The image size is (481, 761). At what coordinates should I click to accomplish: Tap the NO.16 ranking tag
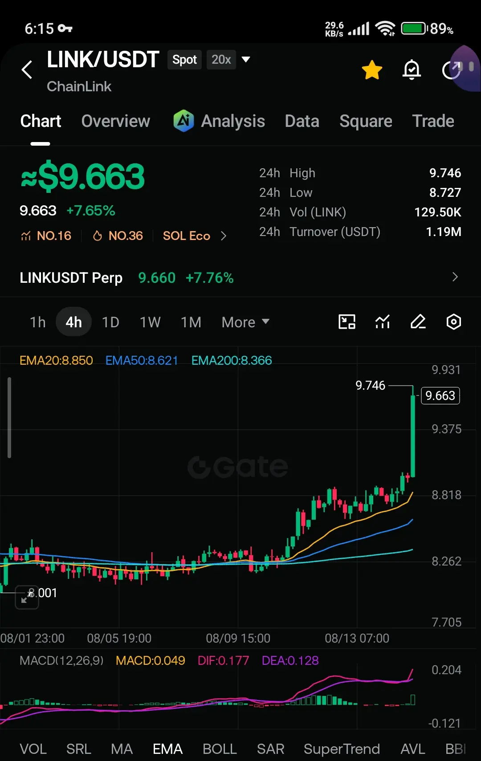46,236
